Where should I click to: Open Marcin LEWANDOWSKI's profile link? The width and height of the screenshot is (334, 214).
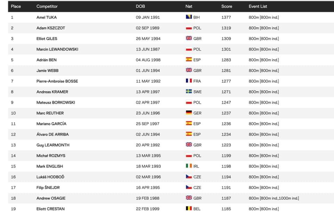point(57,49)
